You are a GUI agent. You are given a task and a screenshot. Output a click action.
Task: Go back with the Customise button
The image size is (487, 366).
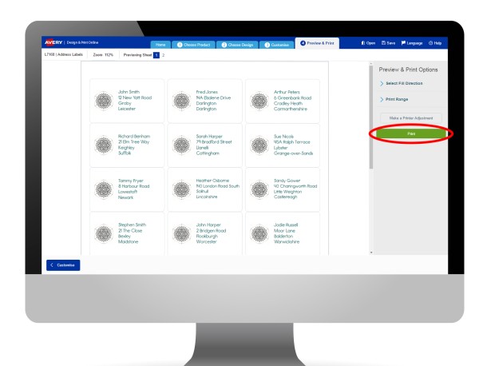(x=64, y=265)
